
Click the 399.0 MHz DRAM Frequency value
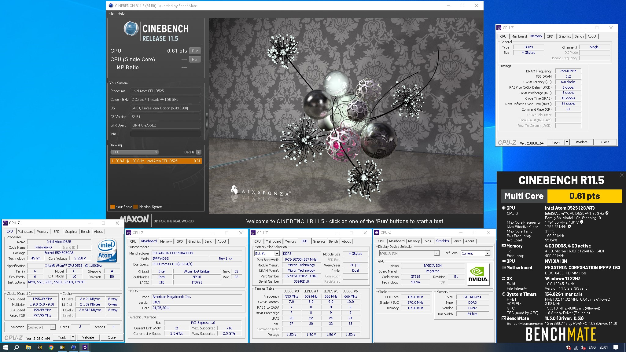[568, 71]
